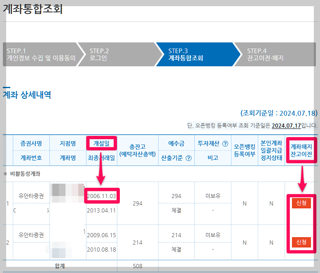Image resolution: width=320 pixels, height=273 pixels.
Task: Click total balance 214 in row 2
Action: click(x=138, y=243)
